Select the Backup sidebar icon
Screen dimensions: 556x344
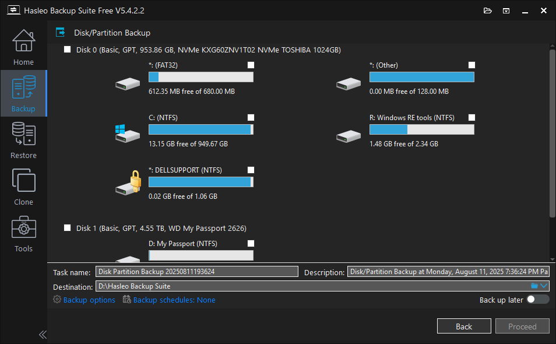(24, 87)
